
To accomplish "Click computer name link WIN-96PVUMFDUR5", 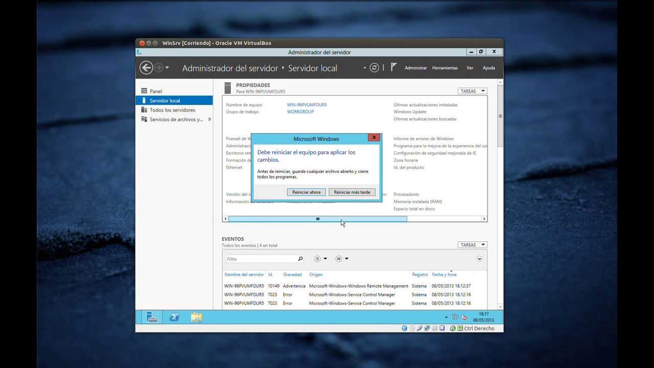I will 307,105.
